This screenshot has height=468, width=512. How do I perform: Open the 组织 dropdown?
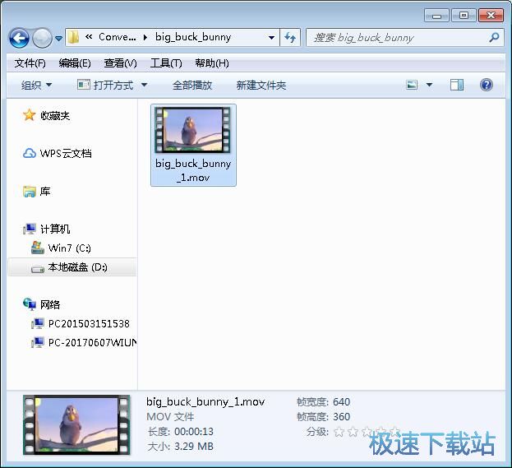pyautogui.click(x=36, y=86)
